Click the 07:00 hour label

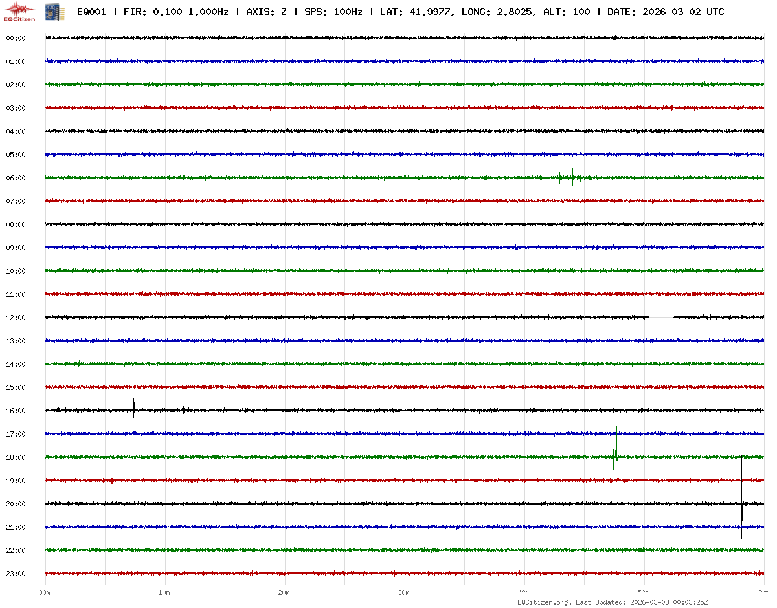[16, 201]
